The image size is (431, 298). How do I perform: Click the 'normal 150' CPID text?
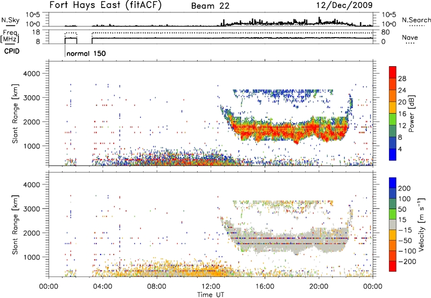point(86,53)
